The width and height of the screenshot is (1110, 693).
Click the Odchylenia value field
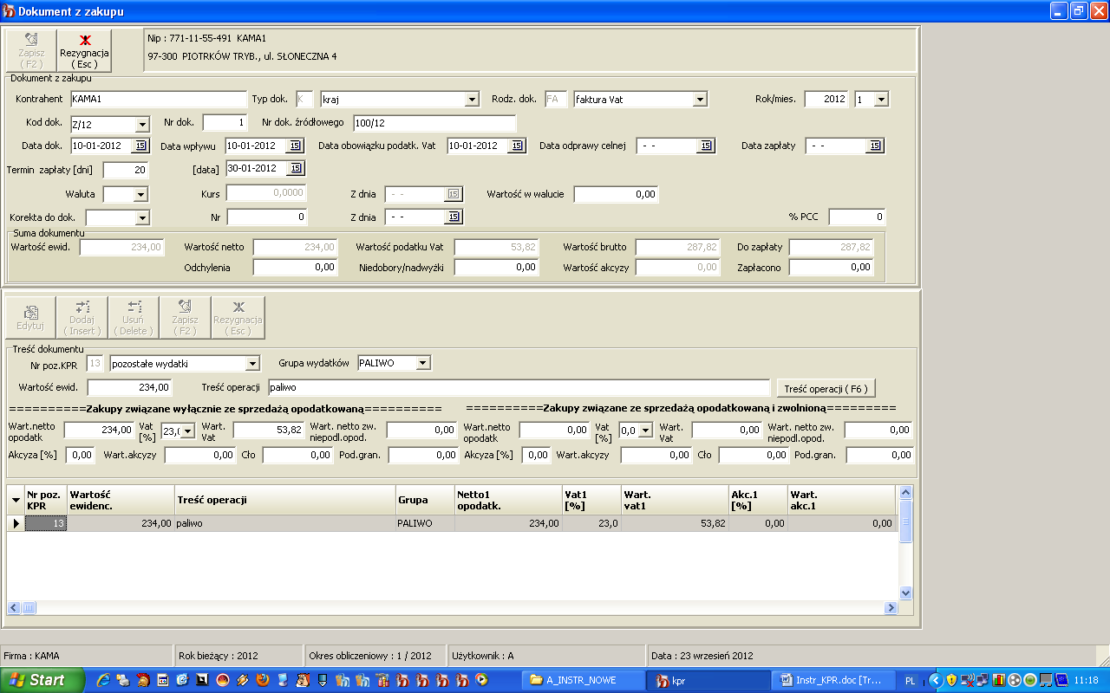pos(295,268)
